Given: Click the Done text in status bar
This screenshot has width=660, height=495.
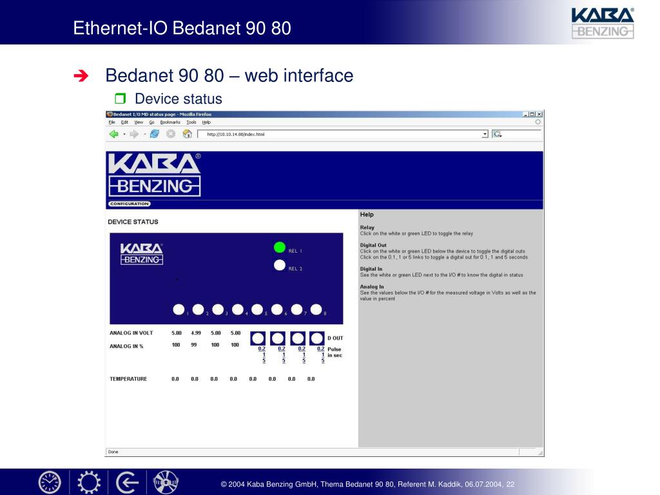Looking at the screenshot, I should (x=113, y=452).
